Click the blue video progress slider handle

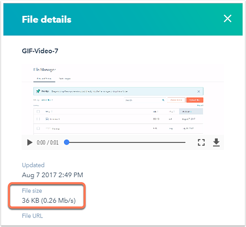66,142
